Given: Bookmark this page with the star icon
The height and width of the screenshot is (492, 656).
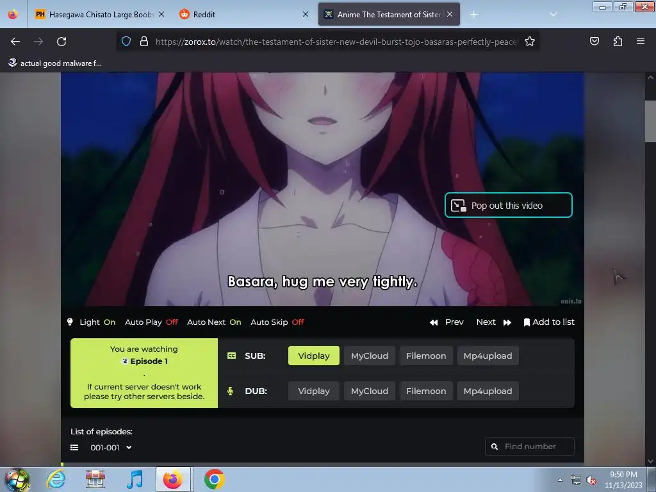Looking at the screenshot, I should click(x=530, y=42).
